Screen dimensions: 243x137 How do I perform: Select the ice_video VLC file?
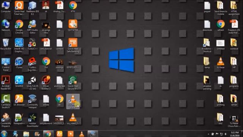73,119
